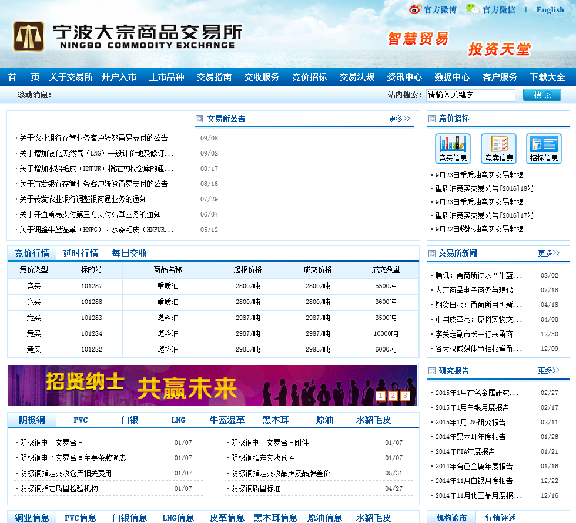576x523 pixels.
Task: Open 9月22日燃料油竞买交易数据
Action: pyautogui.click(x=480, y=230)
